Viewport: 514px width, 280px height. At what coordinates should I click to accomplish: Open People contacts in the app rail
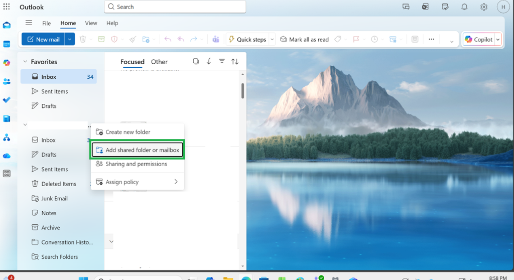point(7,81)
